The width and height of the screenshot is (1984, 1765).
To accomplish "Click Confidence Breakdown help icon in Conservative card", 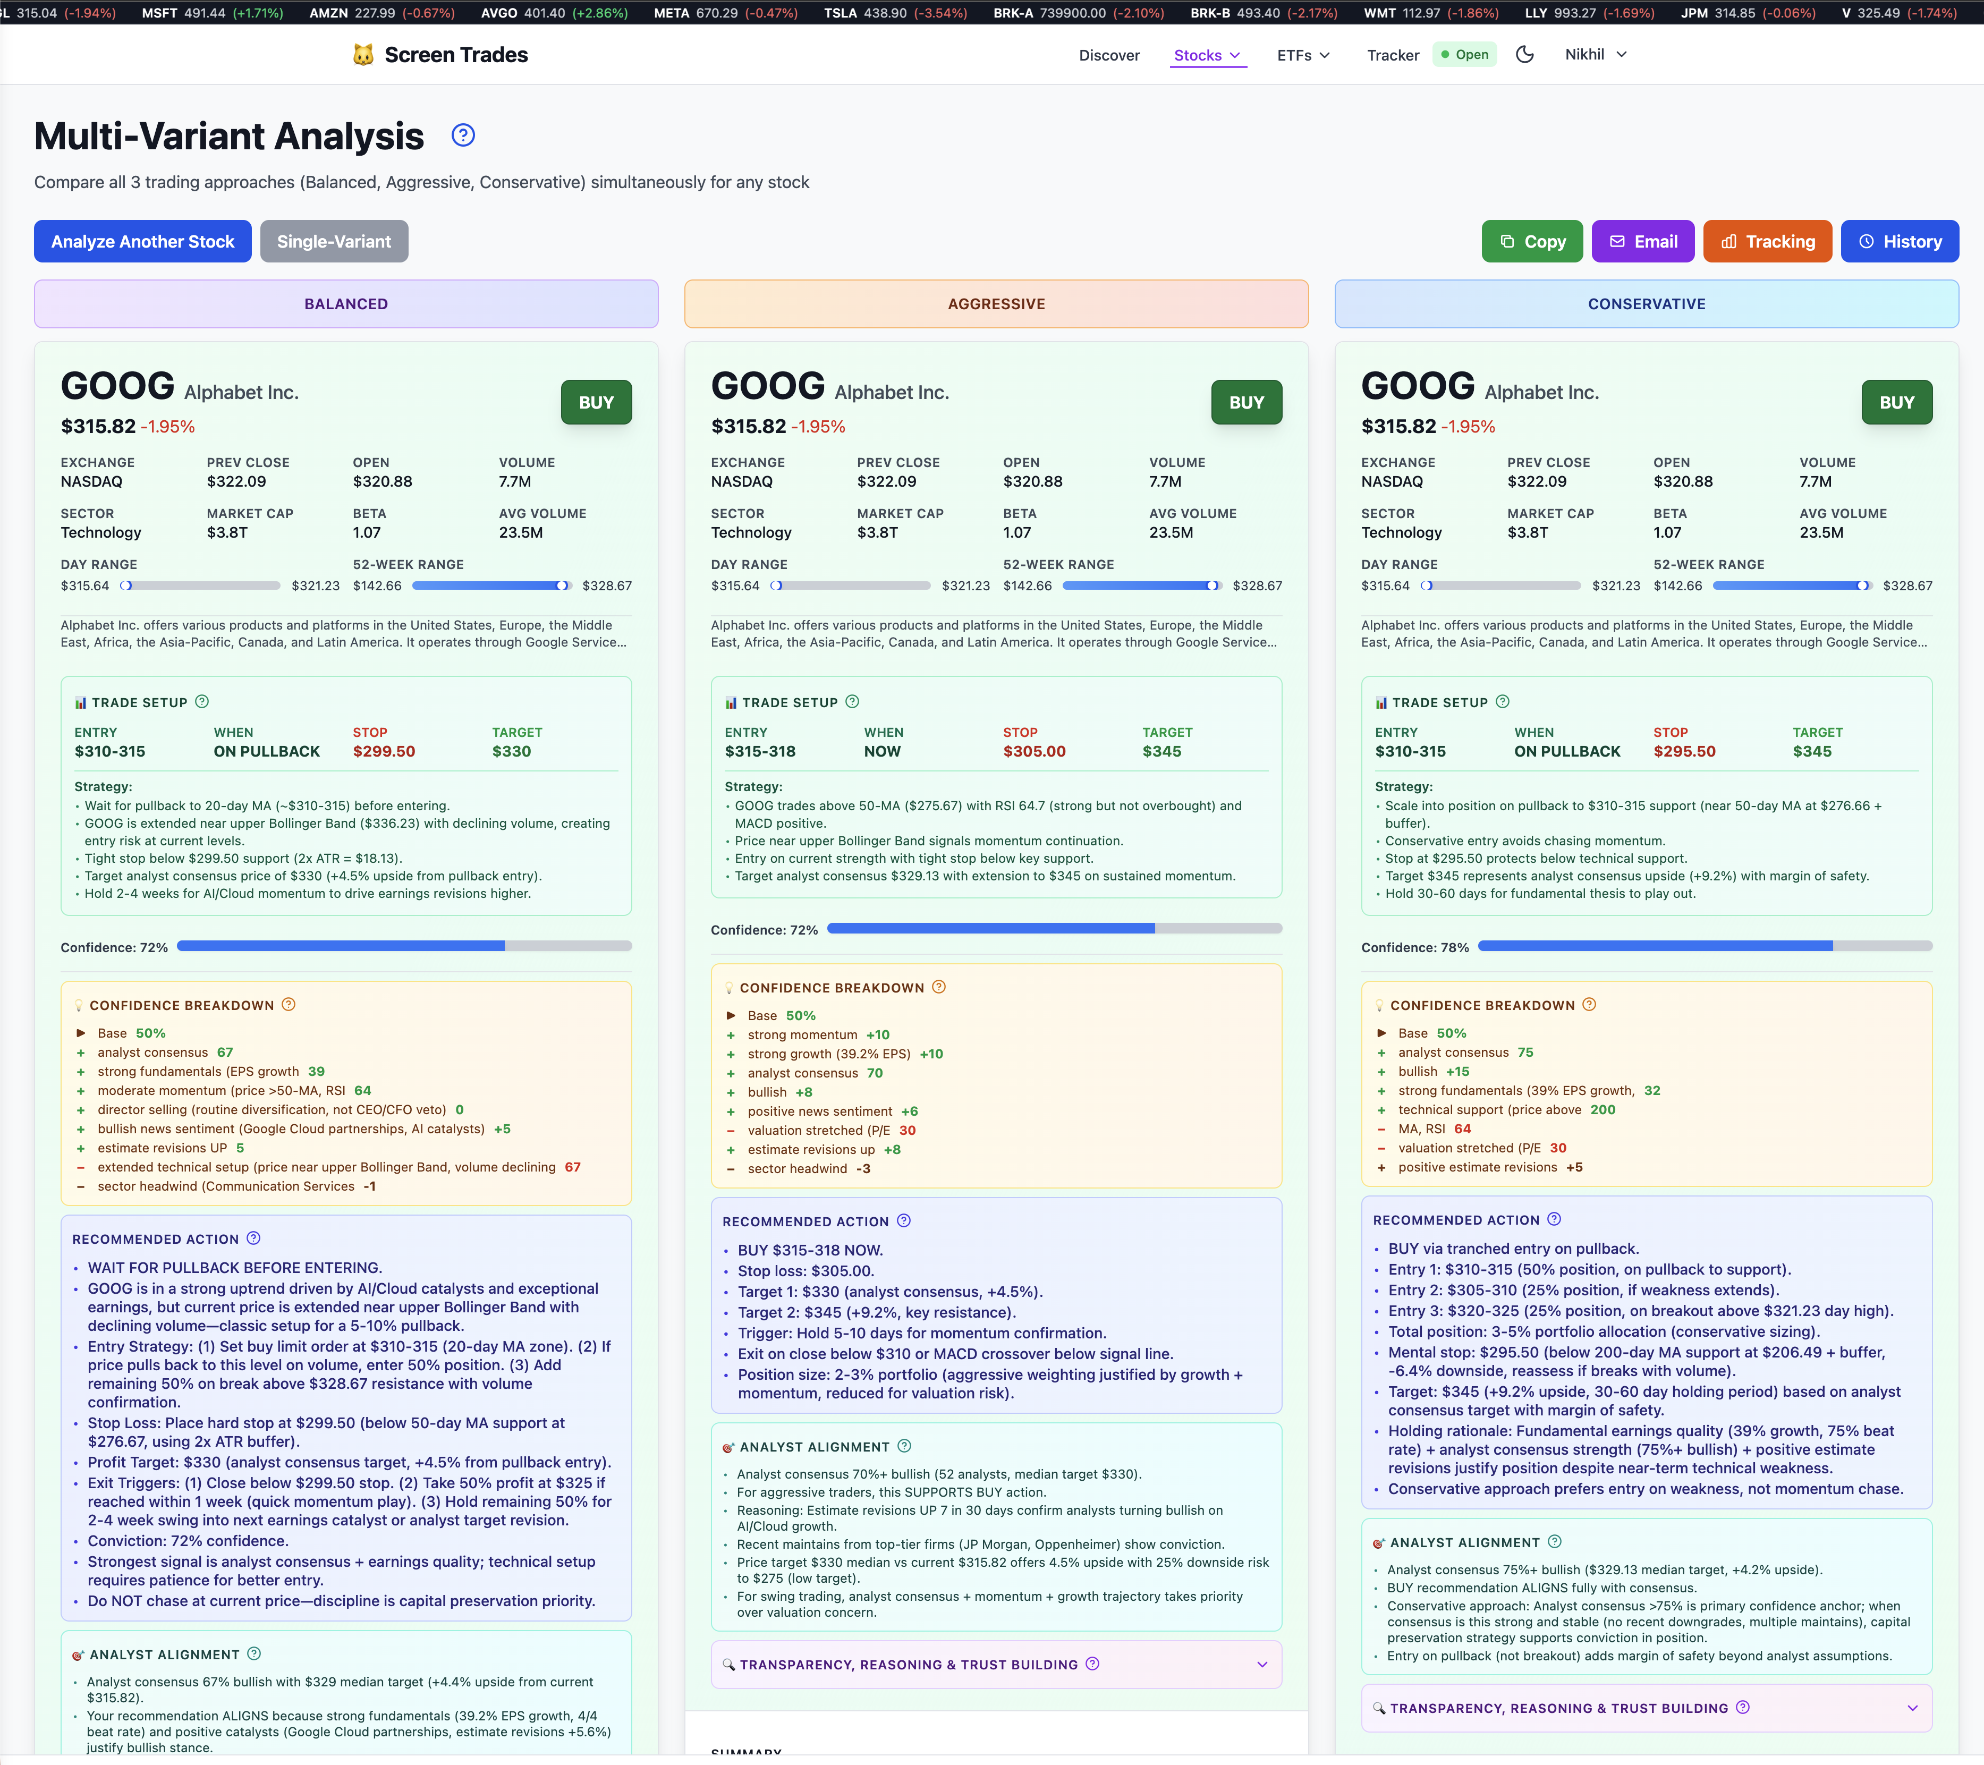I will point(1589,1005).
